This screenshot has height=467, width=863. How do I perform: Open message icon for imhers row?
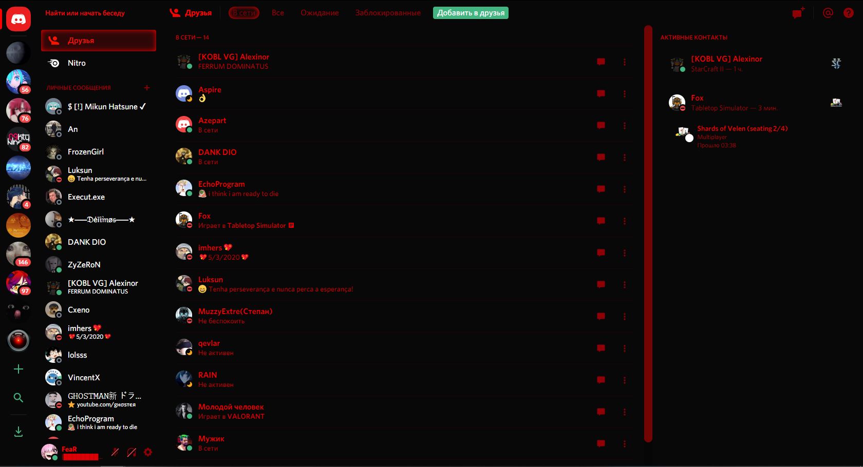tap(601, 253)
